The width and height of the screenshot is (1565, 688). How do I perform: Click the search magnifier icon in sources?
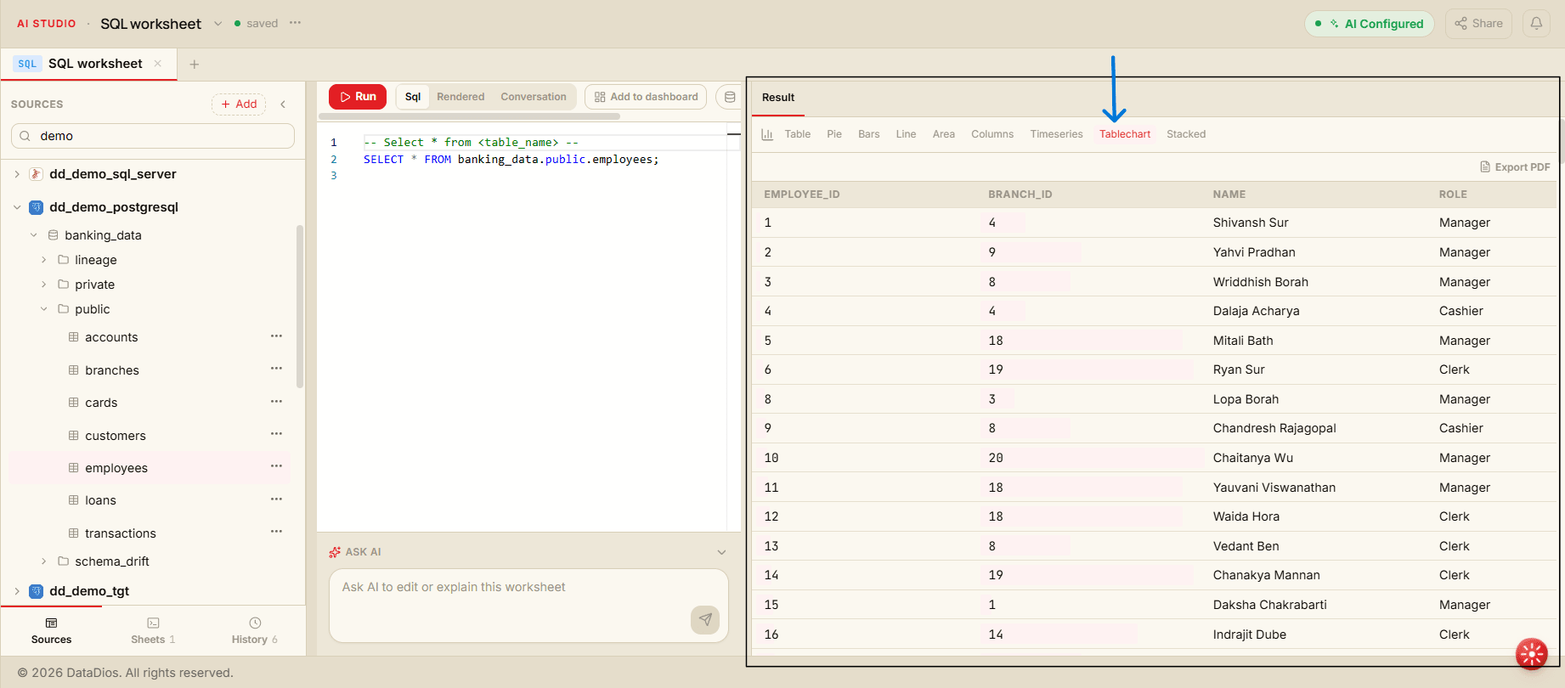25,136
